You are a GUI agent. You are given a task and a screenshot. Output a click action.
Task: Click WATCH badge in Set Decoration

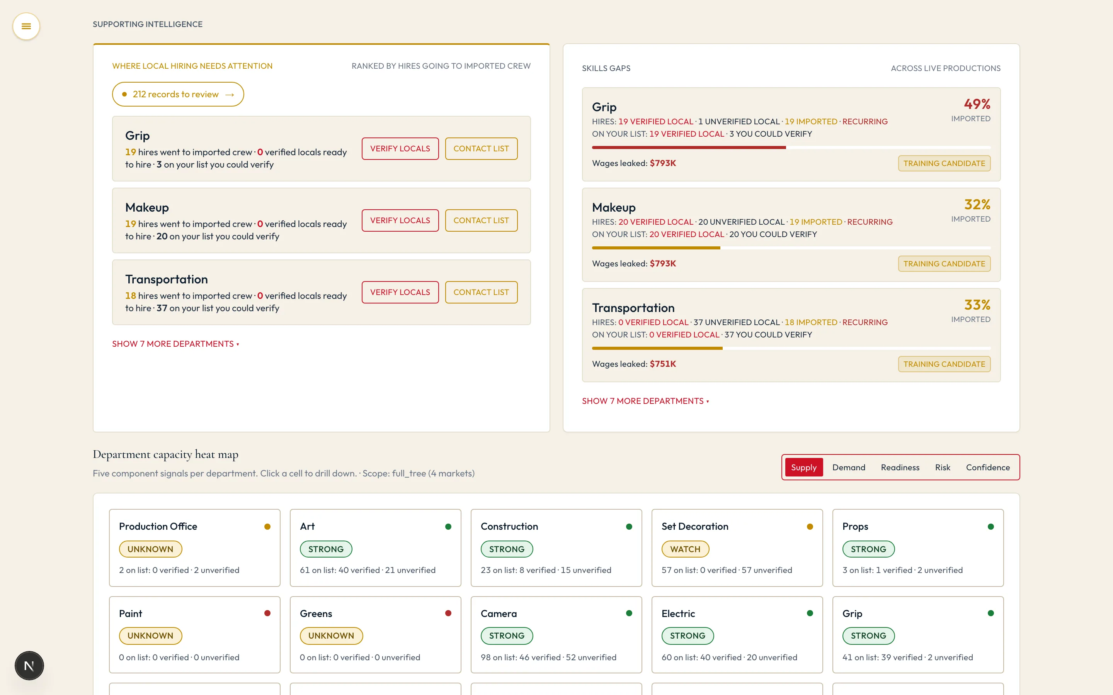(685, 549)
